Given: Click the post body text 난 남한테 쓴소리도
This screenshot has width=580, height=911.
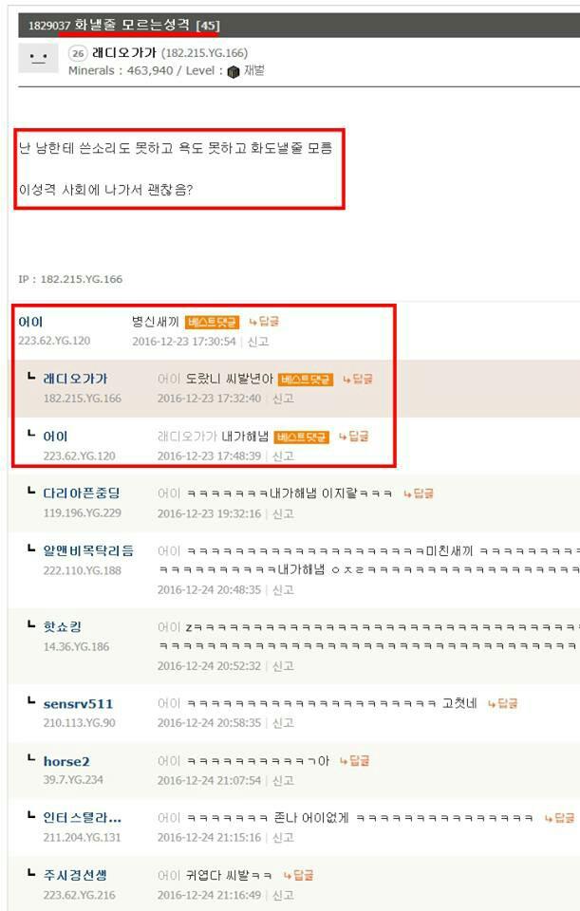Looking at the screenshot, I should [176, 148].
